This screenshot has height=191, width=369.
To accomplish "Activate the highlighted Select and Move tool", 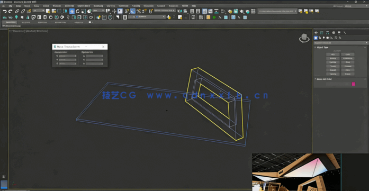I will 72,11.
